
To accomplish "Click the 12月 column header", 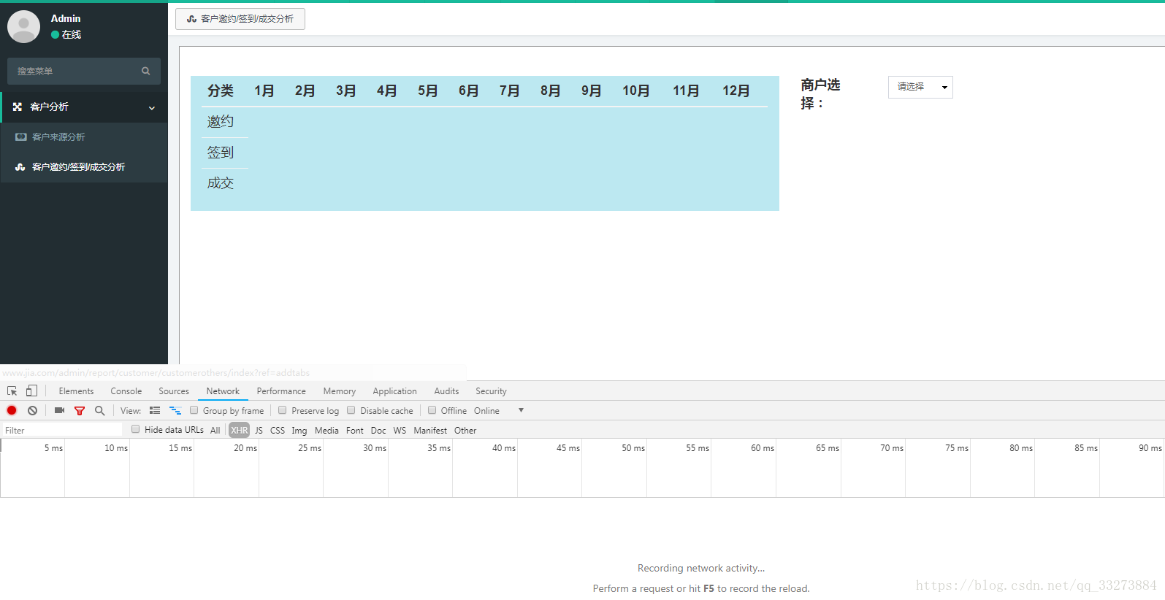I will tap(736, 91).
